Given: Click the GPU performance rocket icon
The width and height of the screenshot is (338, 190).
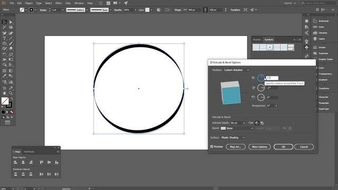Looking at the screenshot, I should [x=126, y=3].
